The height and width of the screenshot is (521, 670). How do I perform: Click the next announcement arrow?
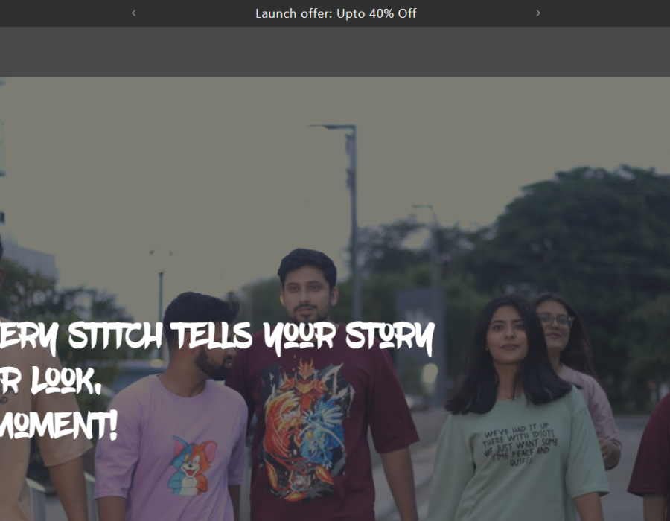coord(538,13)
